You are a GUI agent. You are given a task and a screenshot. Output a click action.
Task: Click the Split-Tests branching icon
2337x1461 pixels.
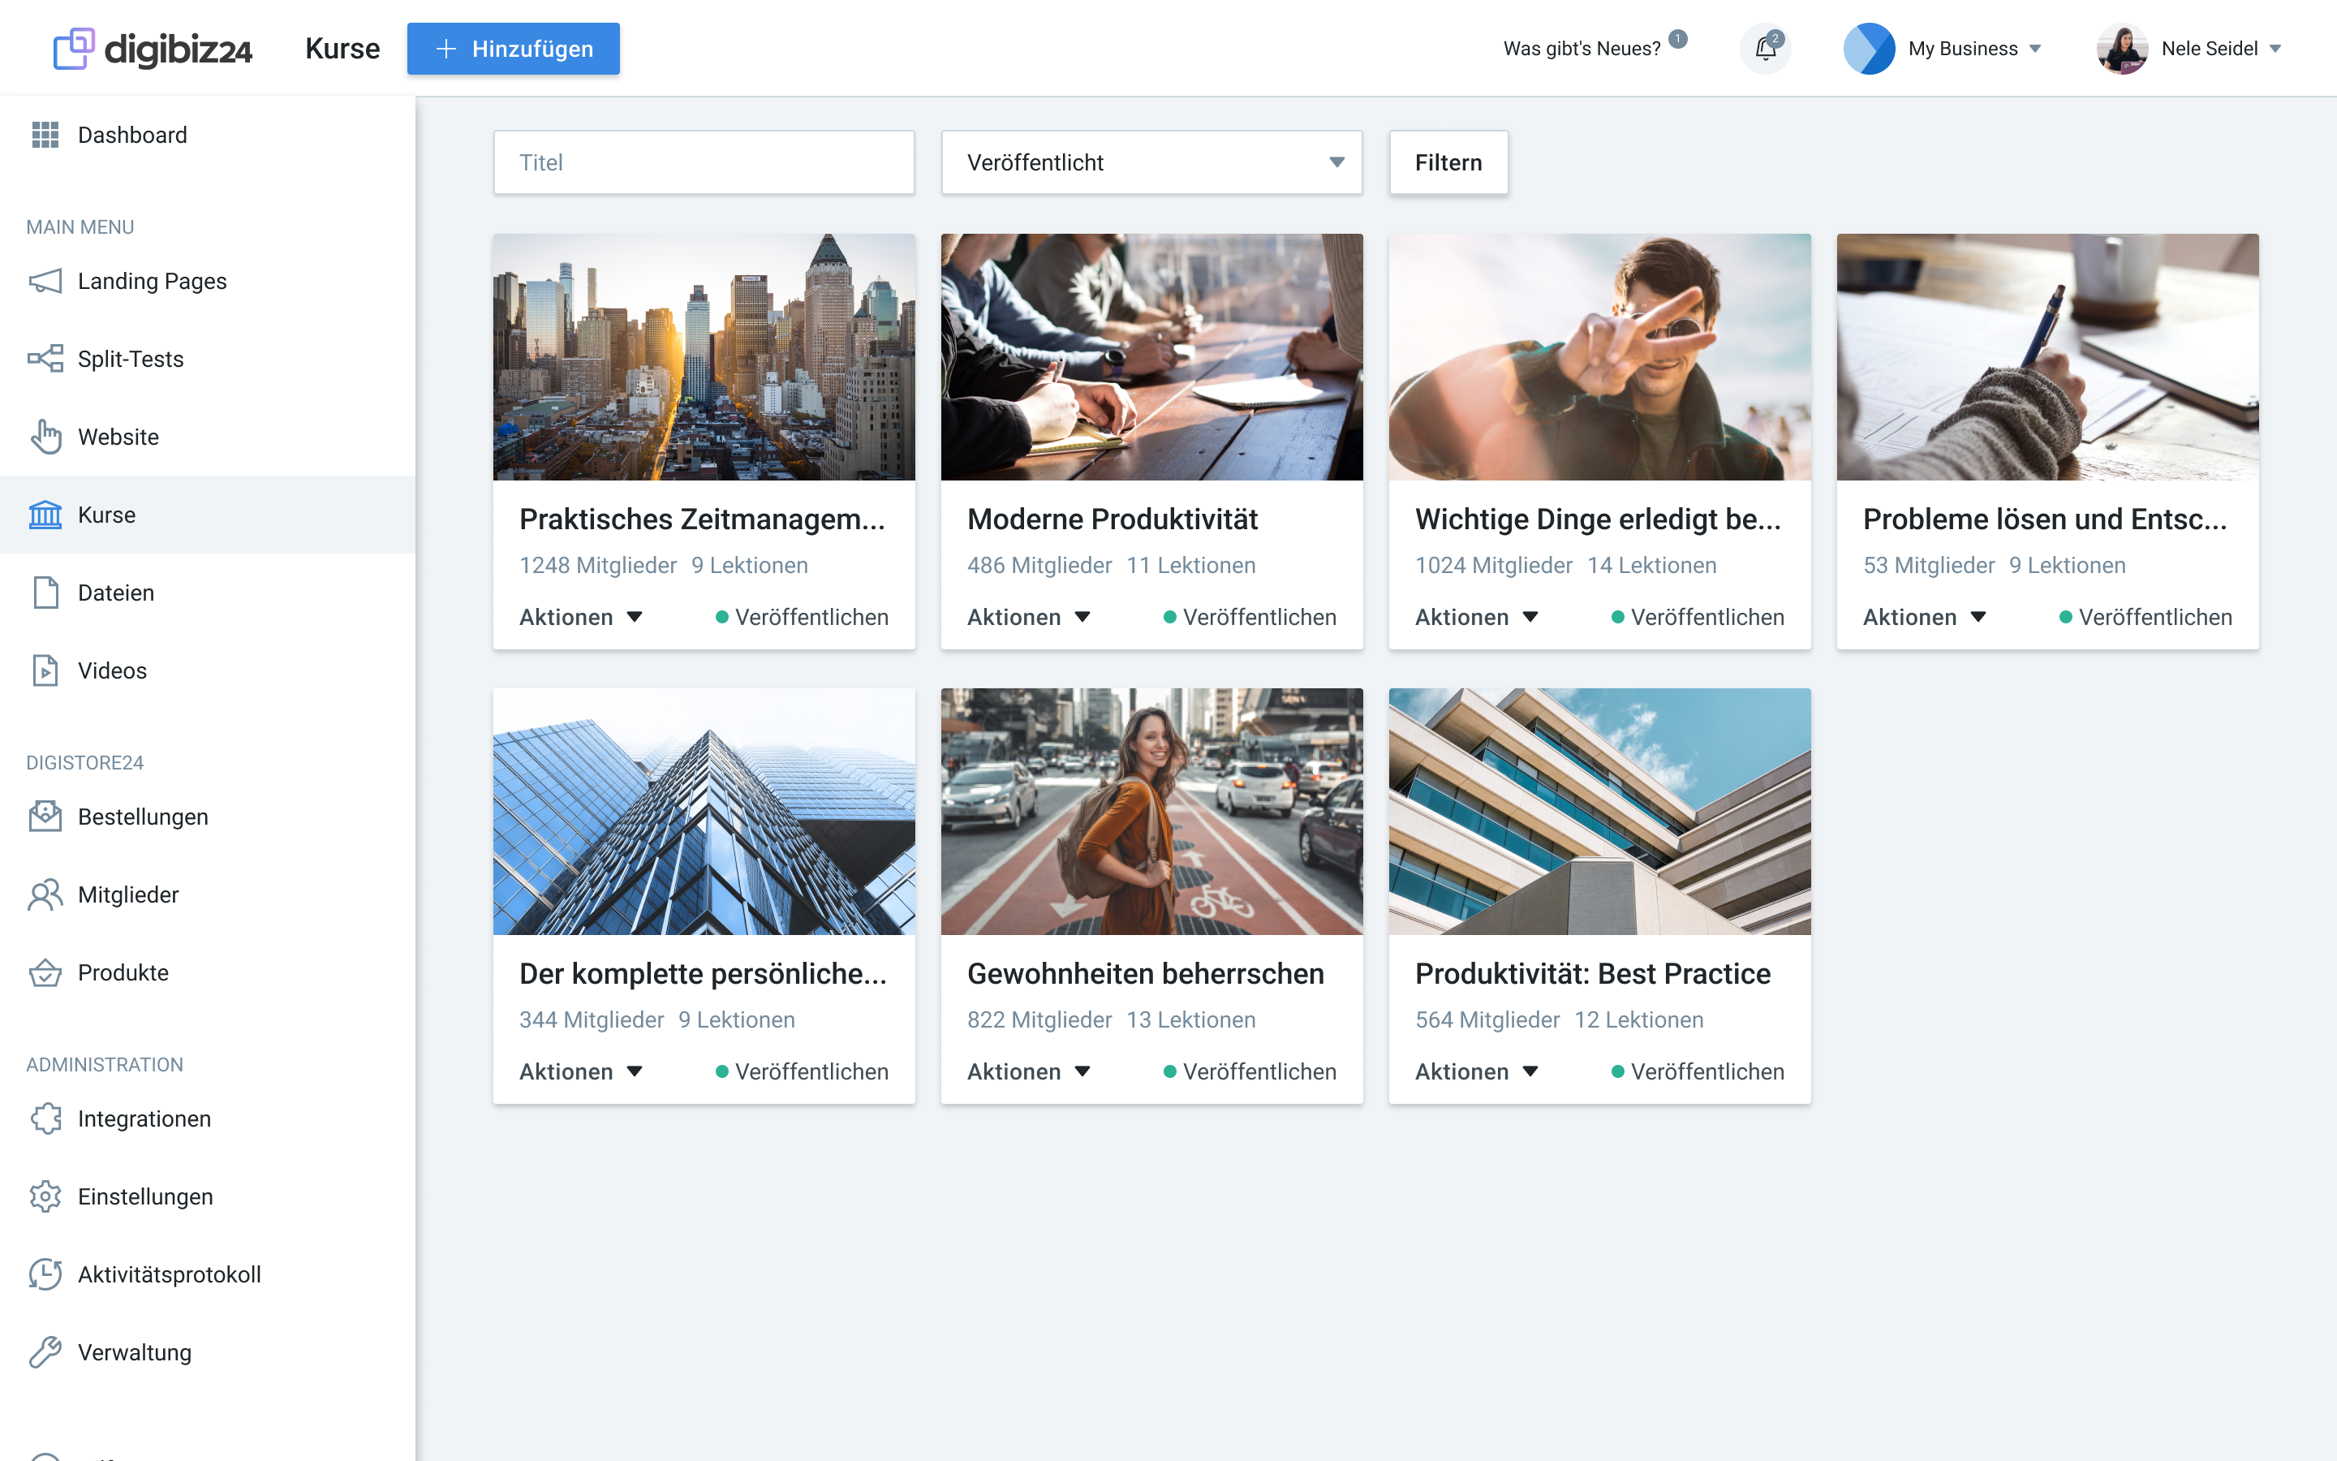click(x=45, y=359)
